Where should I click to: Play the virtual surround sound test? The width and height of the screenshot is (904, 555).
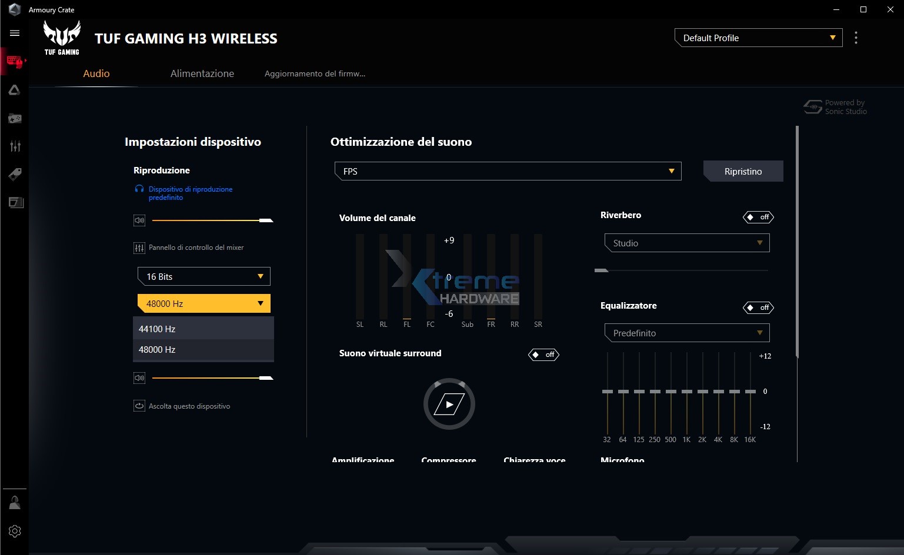(x=449, y=404)
